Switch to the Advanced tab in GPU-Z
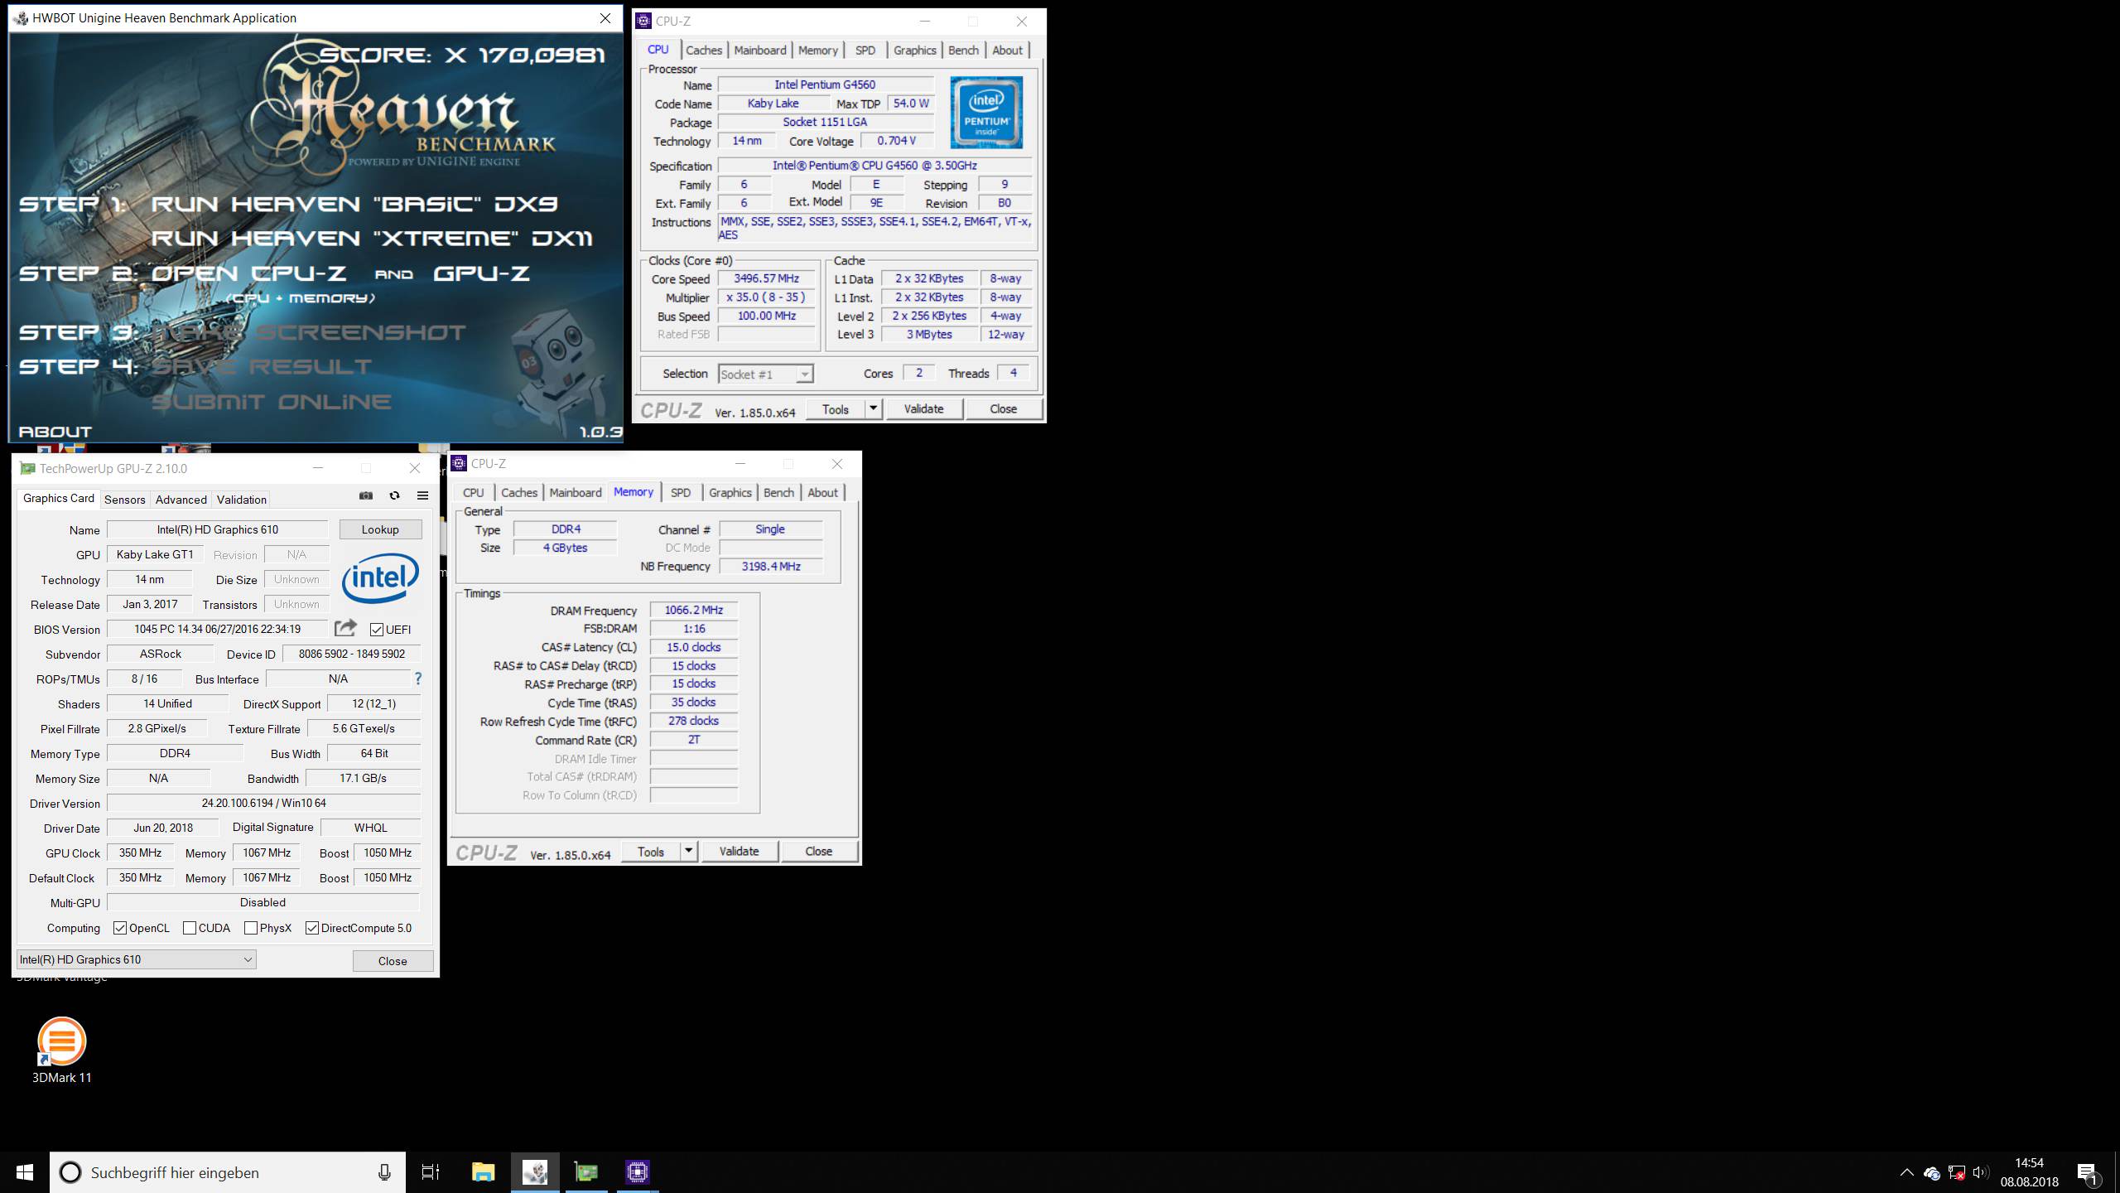 coord(181,500)
